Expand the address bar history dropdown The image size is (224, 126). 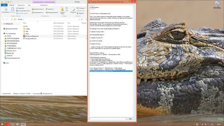click(x=79, y=19)
